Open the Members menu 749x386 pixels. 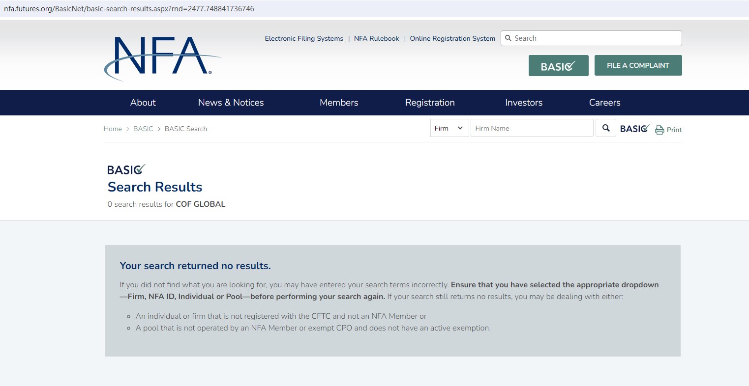(339, 103)
